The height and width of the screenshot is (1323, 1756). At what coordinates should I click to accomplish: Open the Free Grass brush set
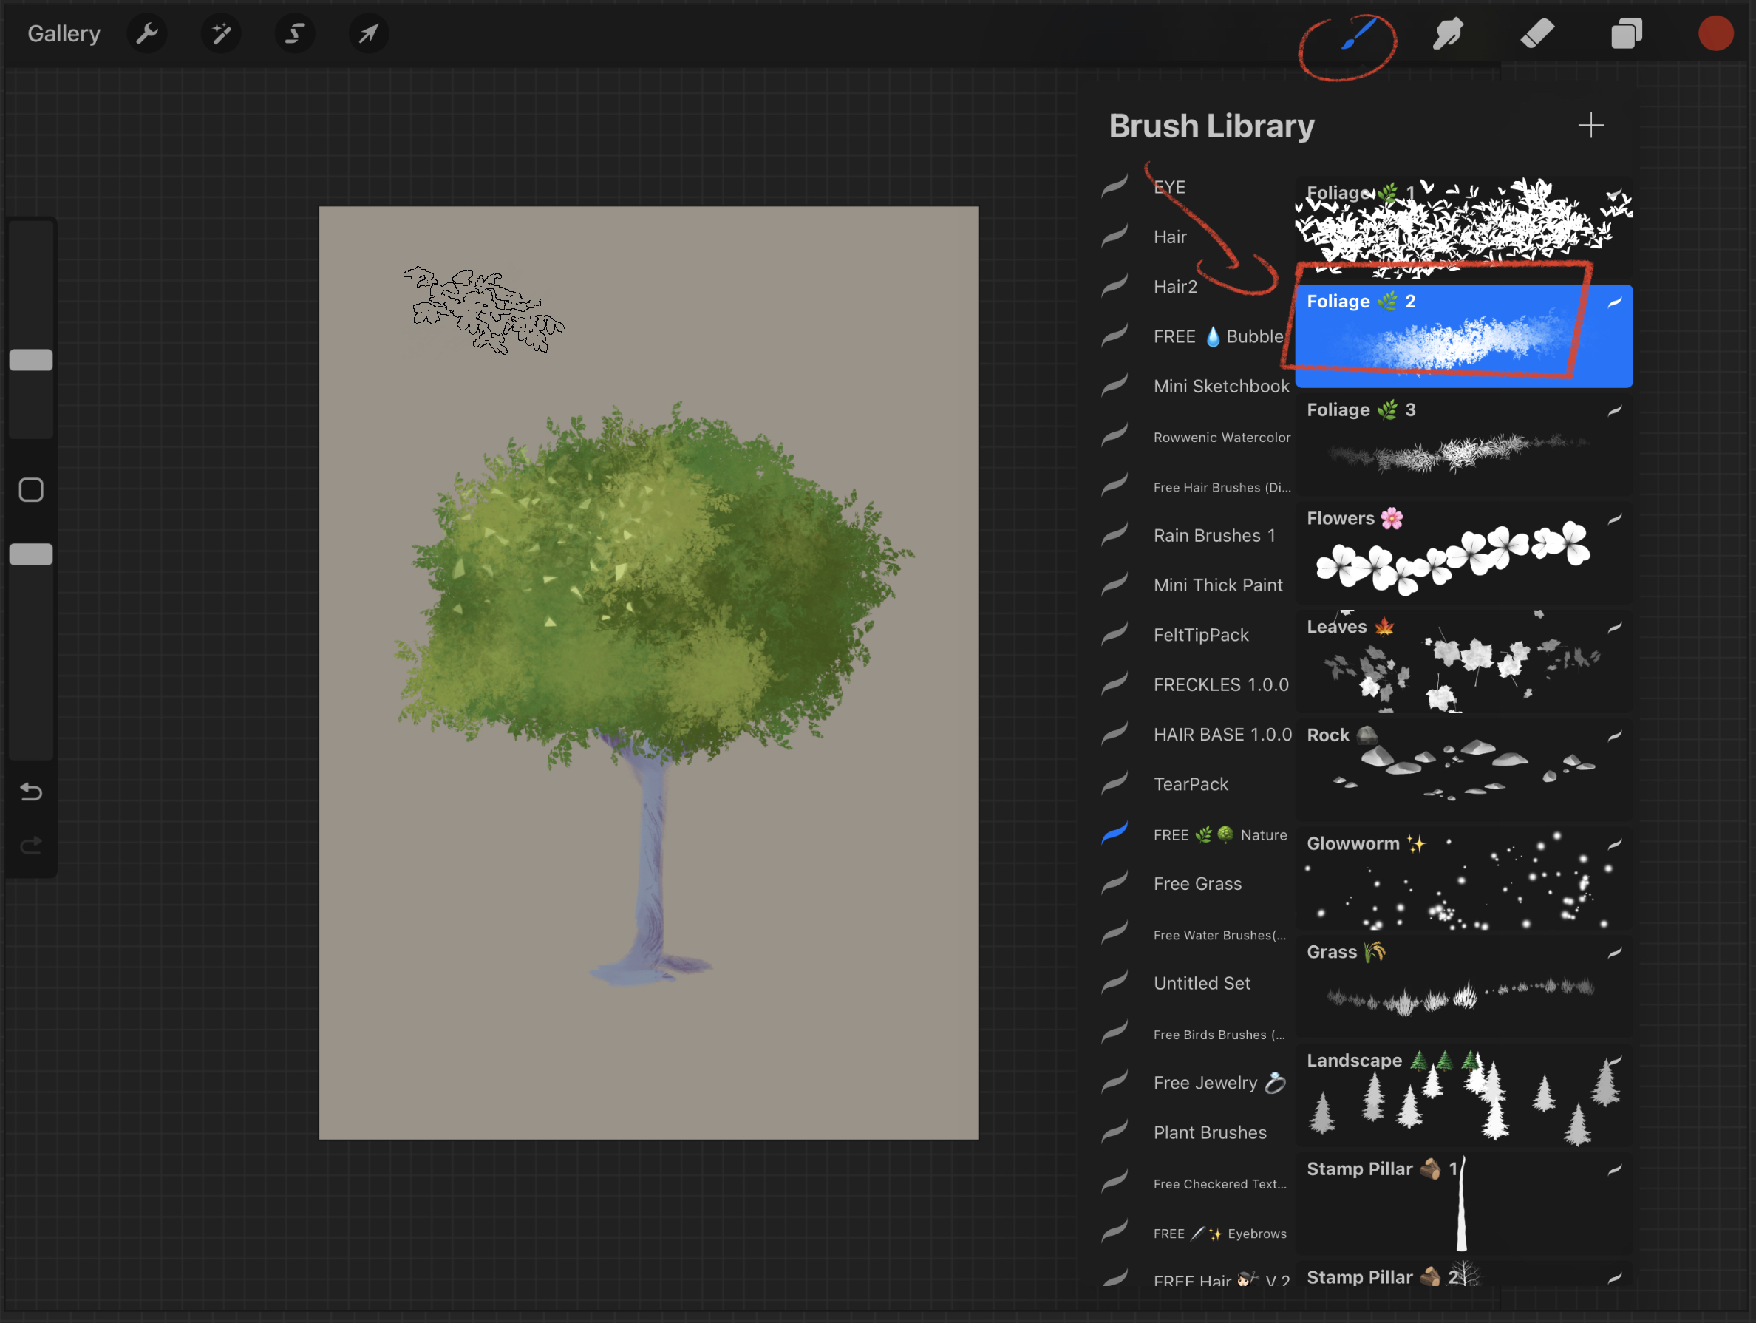(1197, 884)
